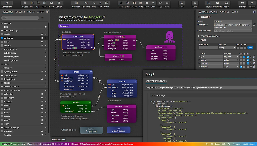
Task: Click the Layout toolbar icon
Action: point(209,4)
